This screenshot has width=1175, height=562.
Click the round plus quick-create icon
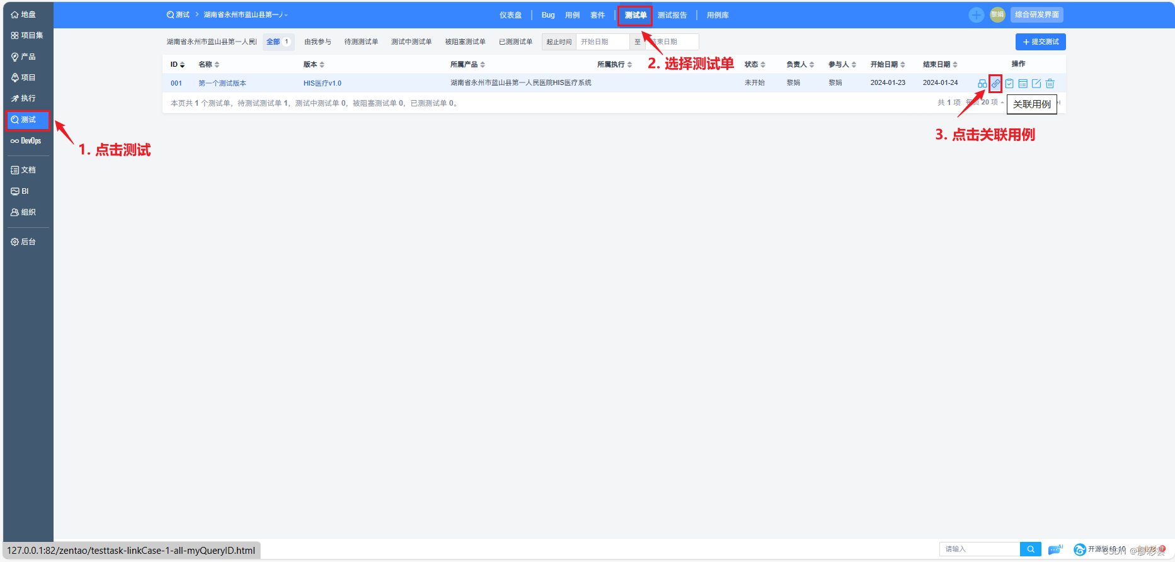[977, 15]
